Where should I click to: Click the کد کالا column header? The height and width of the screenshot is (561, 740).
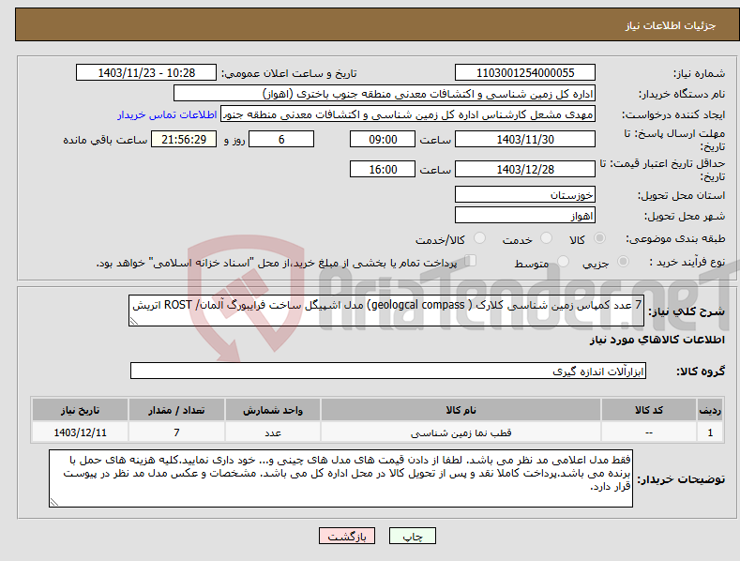tap(649, 410)
